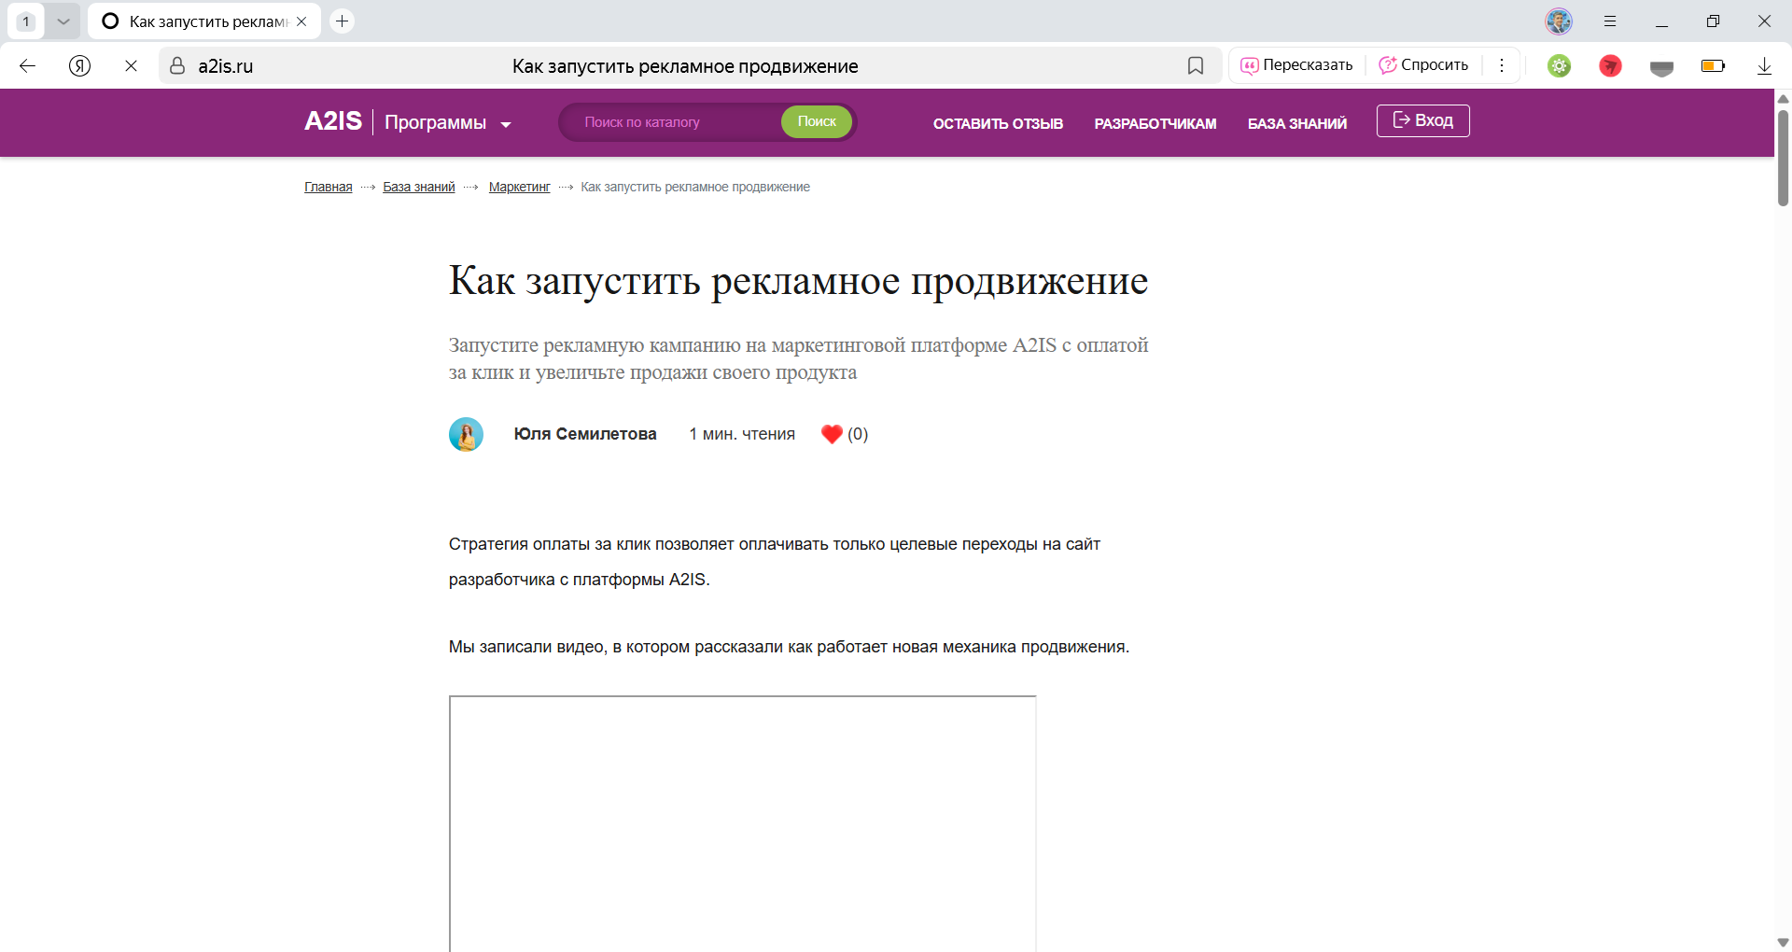Screen dimensions: 1792x952
Task: Open the tab list chevron dropdown
Action: click(x=63, y=21)
